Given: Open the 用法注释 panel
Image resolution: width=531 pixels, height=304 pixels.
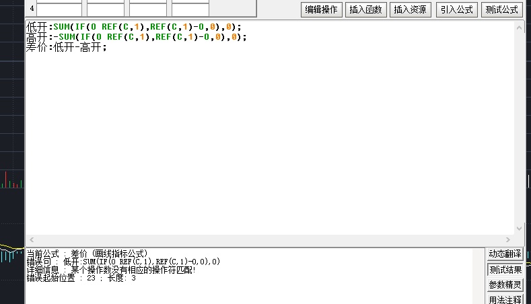Looking at the screenshot, I should click(x=505, y=299).
